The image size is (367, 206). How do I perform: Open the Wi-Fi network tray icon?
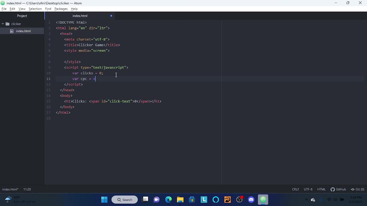tap(329, 200)
